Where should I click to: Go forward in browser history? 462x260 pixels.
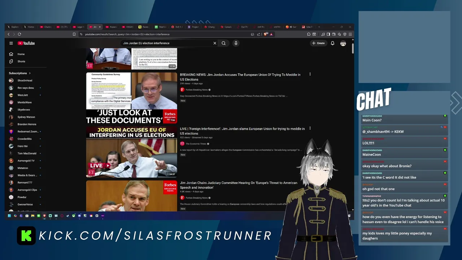[14, 34]
